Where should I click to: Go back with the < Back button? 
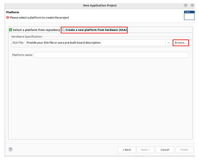pyautogui.click(x=127, y=150)
